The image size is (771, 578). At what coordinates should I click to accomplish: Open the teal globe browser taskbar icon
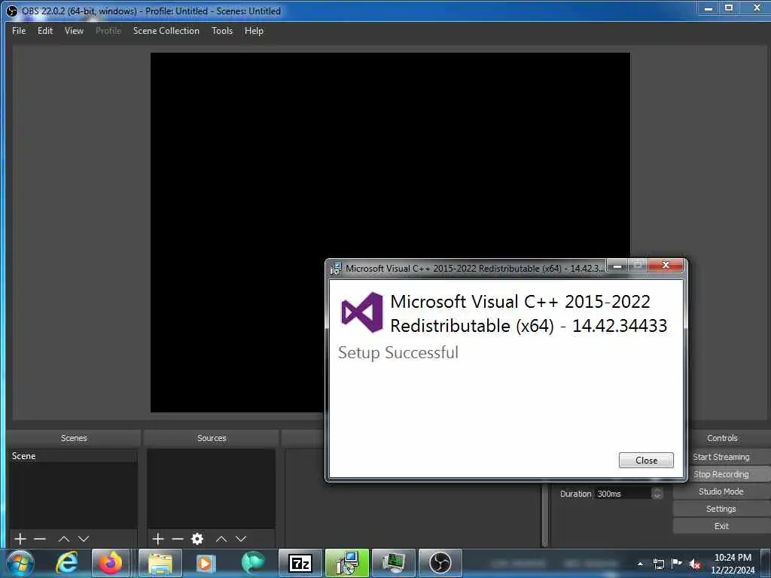point(253,563)
